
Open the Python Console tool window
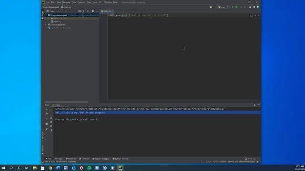[121, 159]
